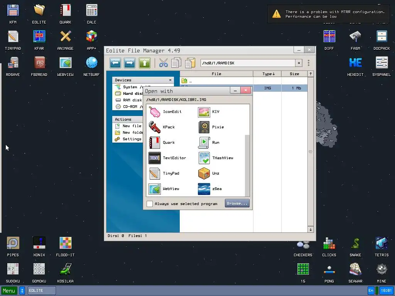Click the Cut scissors icon
Image resolution: width=395 pixels, height=296 pixels.
[164, 63]
